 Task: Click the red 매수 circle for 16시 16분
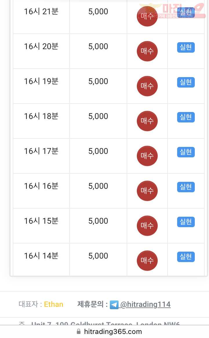point(147,191)
